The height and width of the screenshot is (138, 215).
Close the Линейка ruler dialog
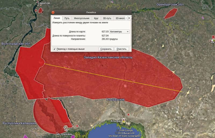coord(53,12)
